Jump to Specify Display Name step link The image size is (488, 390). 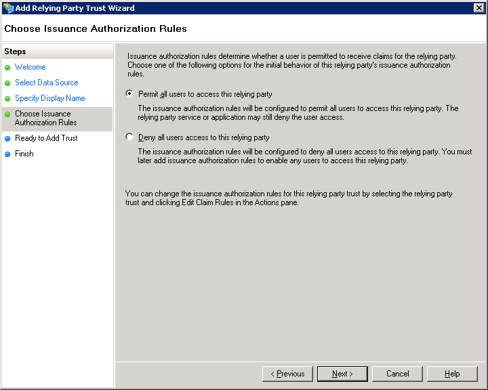pyautogui.click(x=49, y=98)
